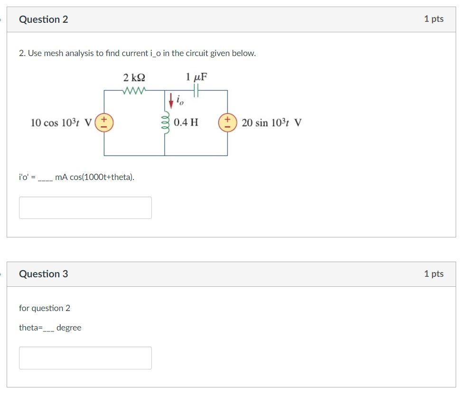
Task: Click the theta degree prompt text
Action: (x=50, y=328)
